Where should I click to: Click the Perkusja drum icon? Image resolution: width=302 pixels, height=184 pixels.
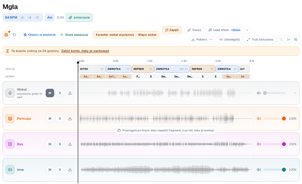pyautogui.click(x=10, y=119)
